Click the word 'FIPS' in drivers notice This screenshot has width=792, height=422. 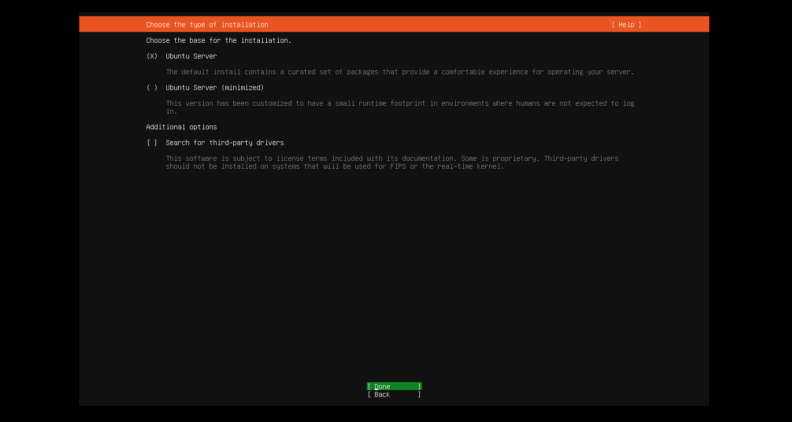point(398,166)
